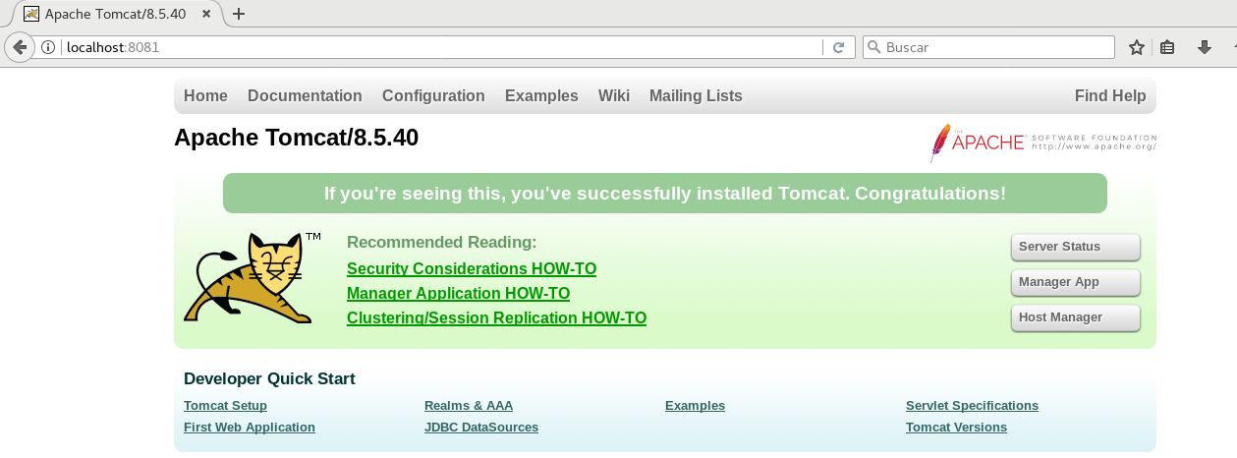Click the Tomcat cat mascot image
1237x458 pixels.
(251, 279)
